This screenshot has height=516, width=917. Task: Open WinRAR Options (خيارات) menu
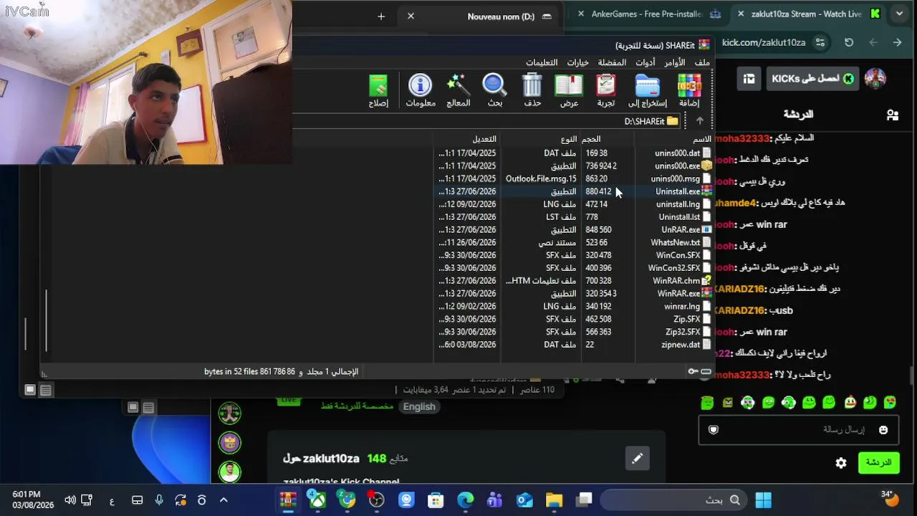(577, 62)
